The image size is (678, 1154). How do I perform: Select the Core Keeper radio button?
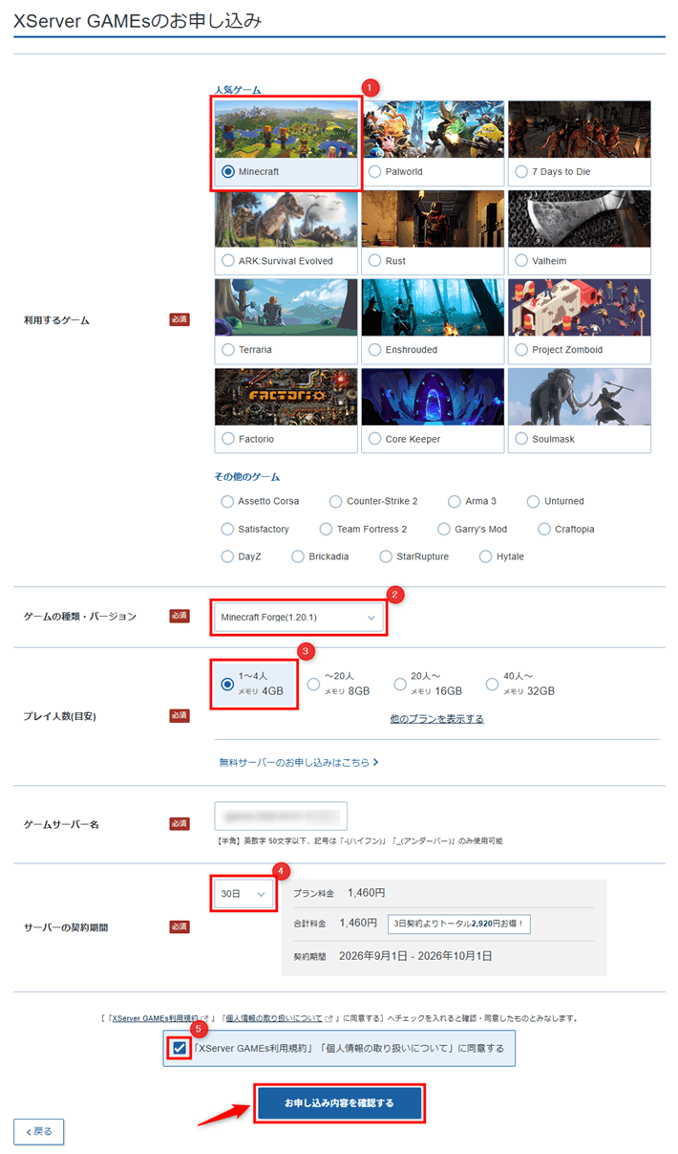click(374, 439)
